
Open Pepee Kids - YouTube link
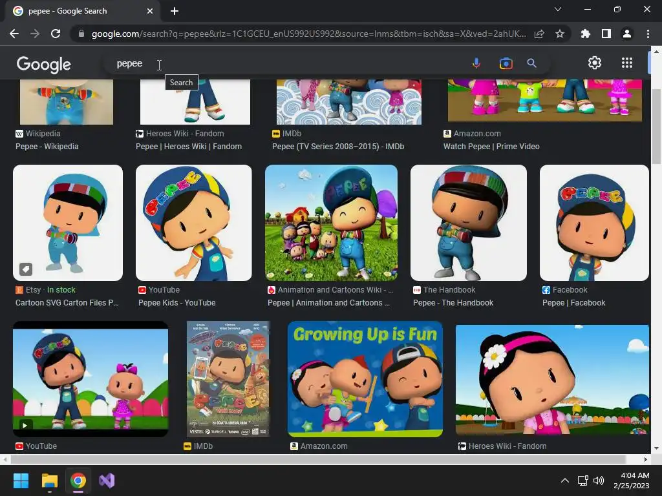(177, 302)
